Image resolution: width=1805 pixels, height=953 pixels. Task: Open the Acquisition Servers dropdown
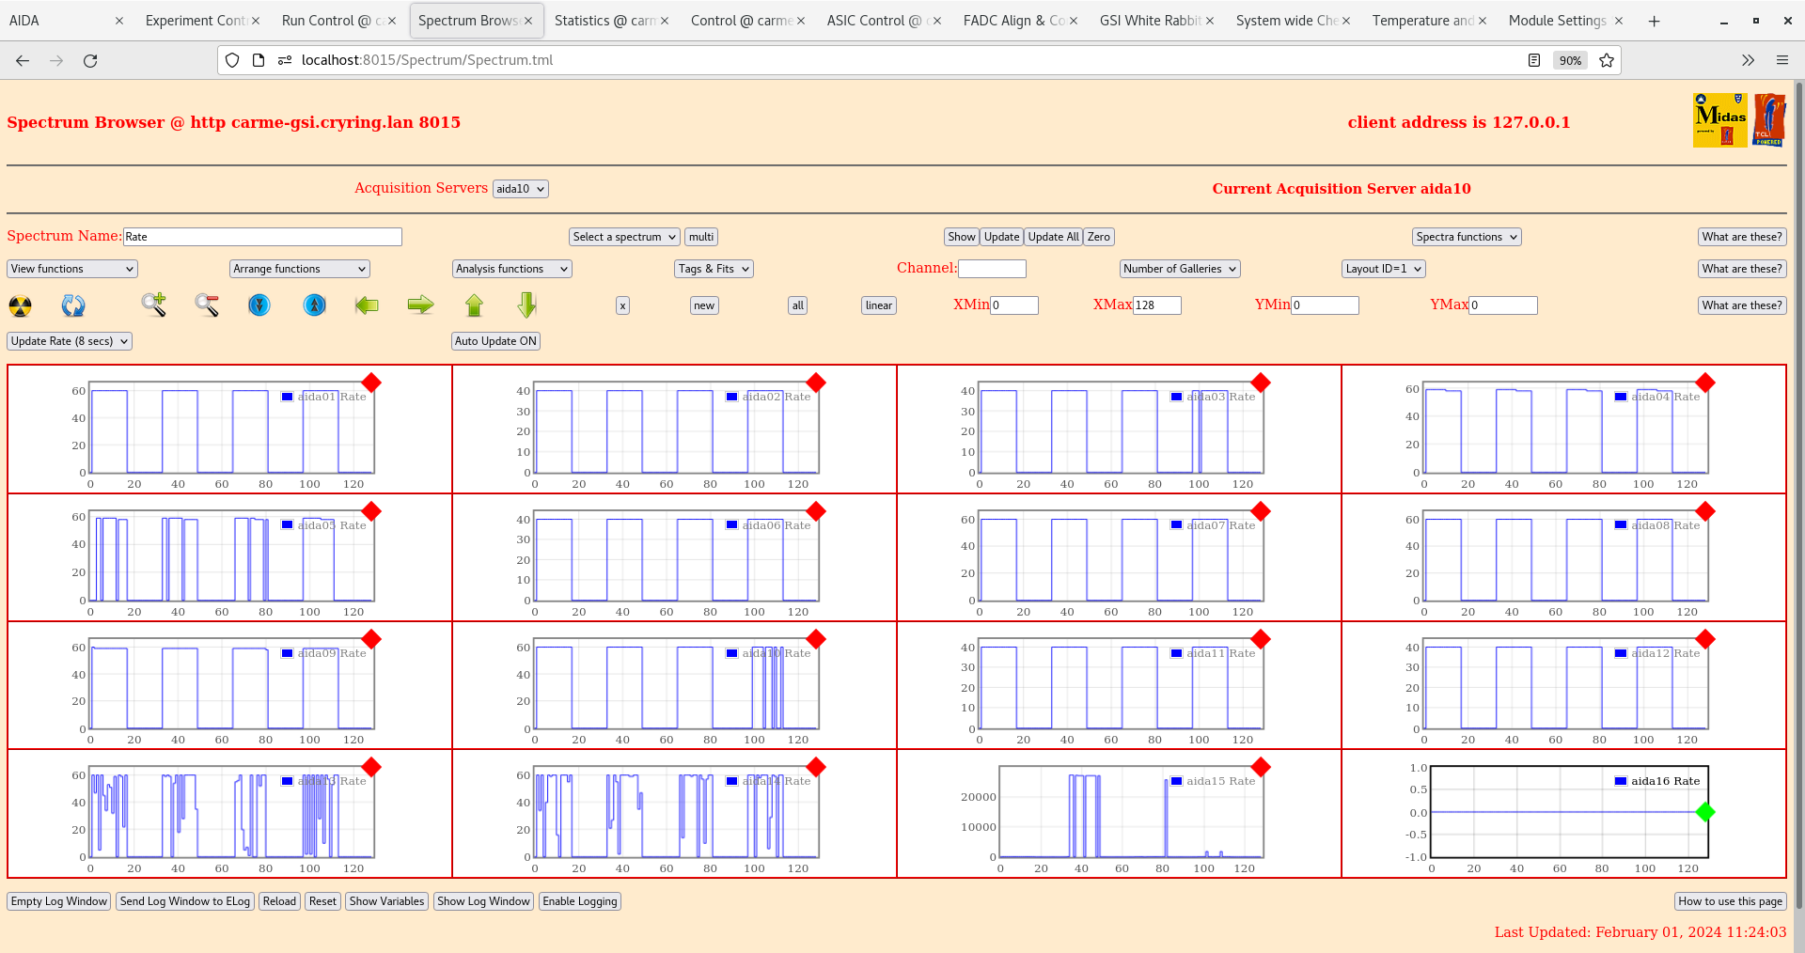pos(520,188)
